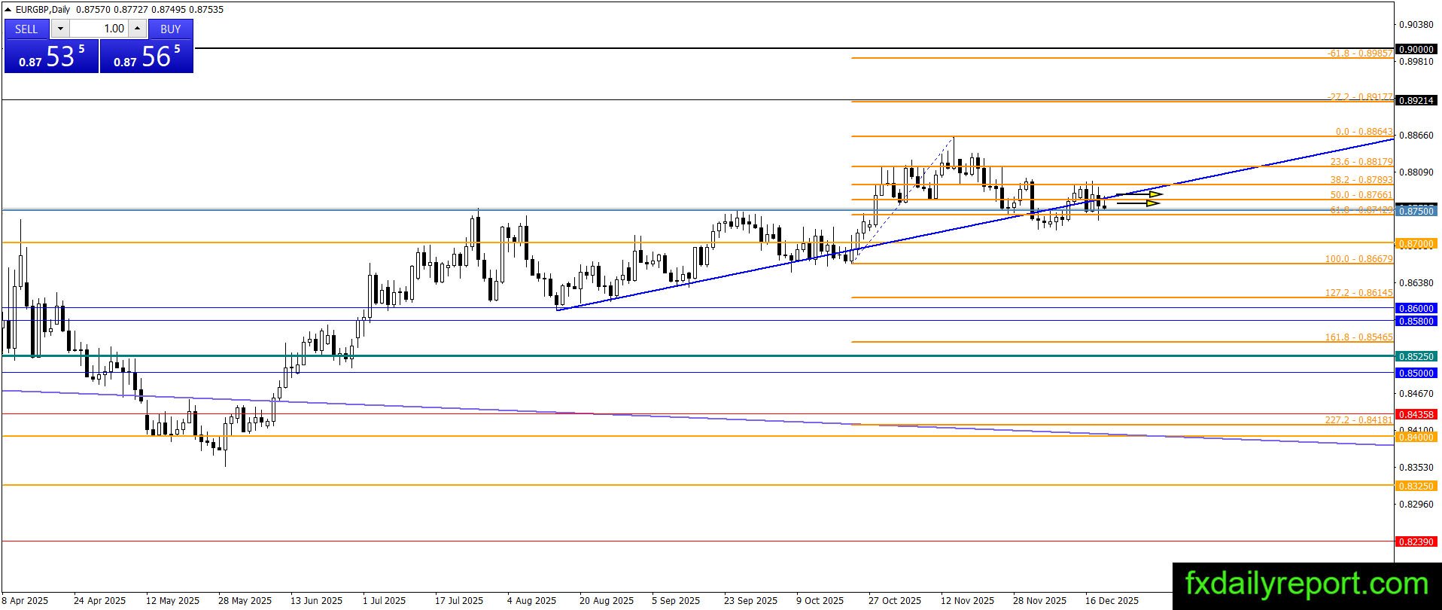Increase lot volume with the up arrow

click(137, 29)
